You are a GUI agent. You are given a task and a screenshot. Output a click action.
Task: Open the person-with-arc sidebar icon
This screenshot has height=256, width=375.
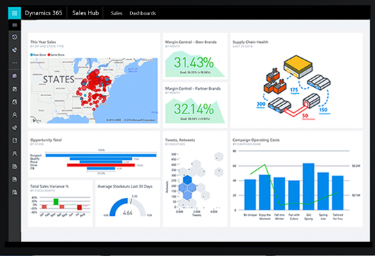(x=15, y=154)
